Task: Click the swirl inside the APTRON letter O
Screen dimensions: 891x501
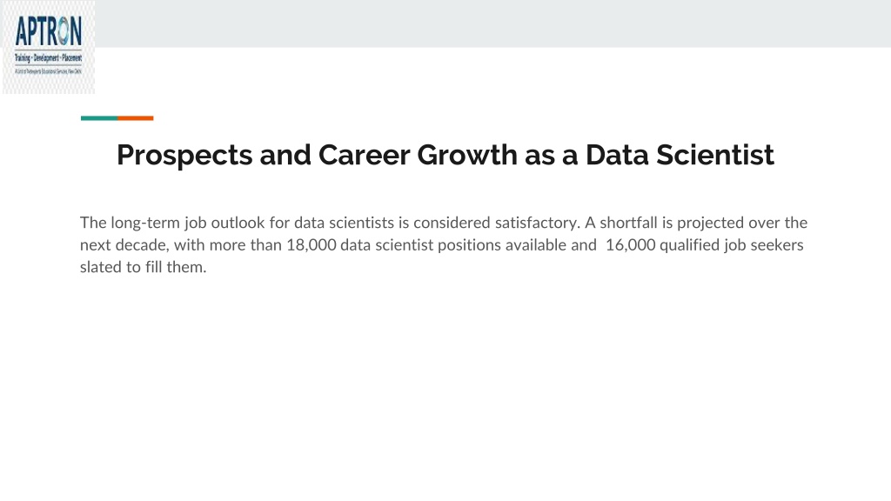Action: [x=63, y=31]
